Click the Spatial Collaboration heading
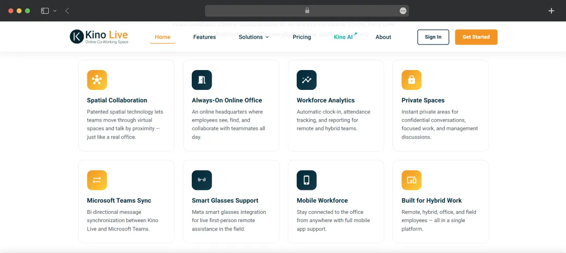Image resolution: width=566 pixels, height=253 pixels. coord(117,100)
